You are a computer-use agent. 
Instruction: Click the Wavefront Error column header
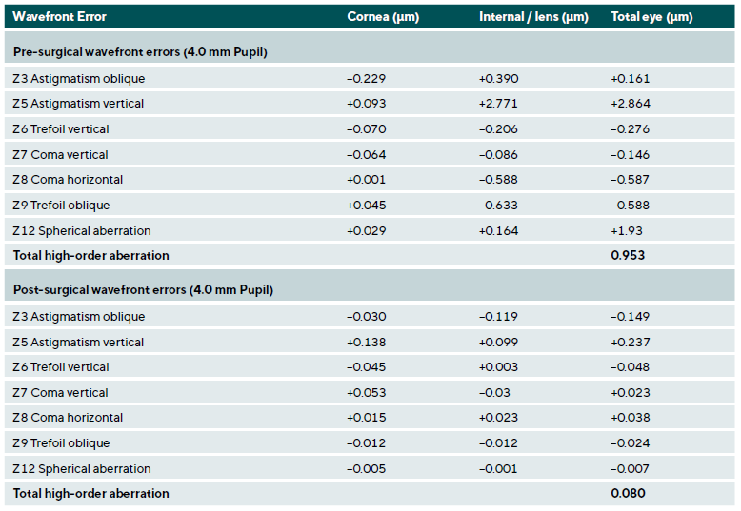59,17
